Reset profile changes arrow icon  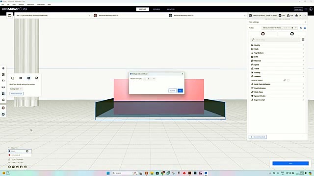(x=301, y=28)
